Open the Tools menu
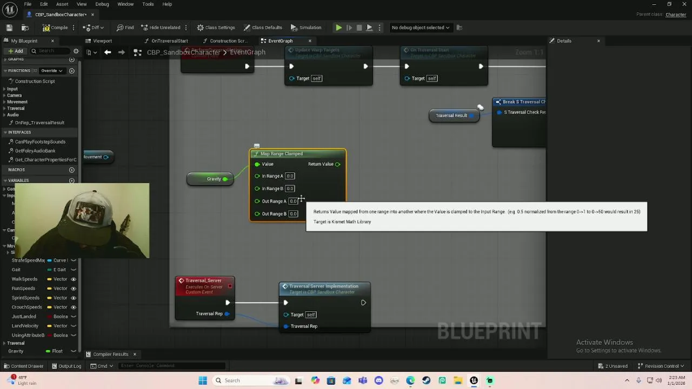 coord(148,4)
